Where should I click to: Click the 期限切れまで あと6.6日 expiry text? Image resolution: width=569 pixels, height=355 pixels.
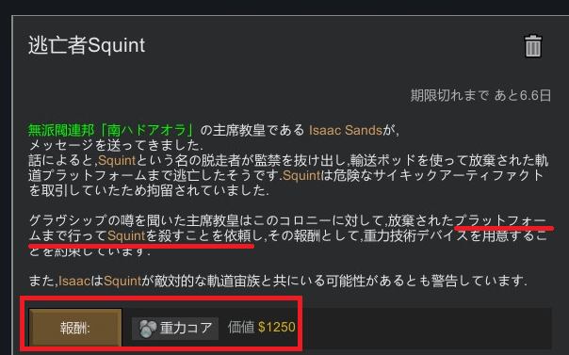[x=480, y=95]
